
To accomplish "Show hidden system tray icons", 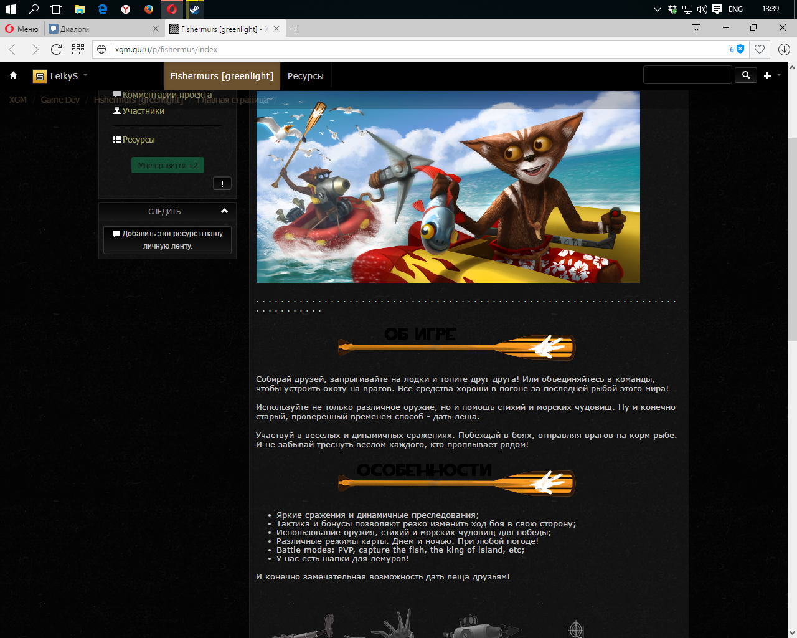I will click(657, 9).
